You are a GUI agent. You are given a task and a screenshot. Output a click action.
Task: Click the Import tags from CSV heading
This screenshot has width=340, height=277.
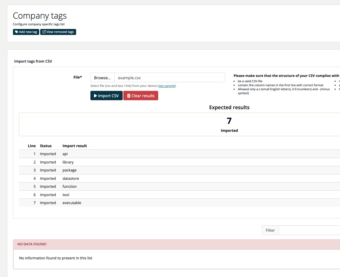(x=33, y=61)
